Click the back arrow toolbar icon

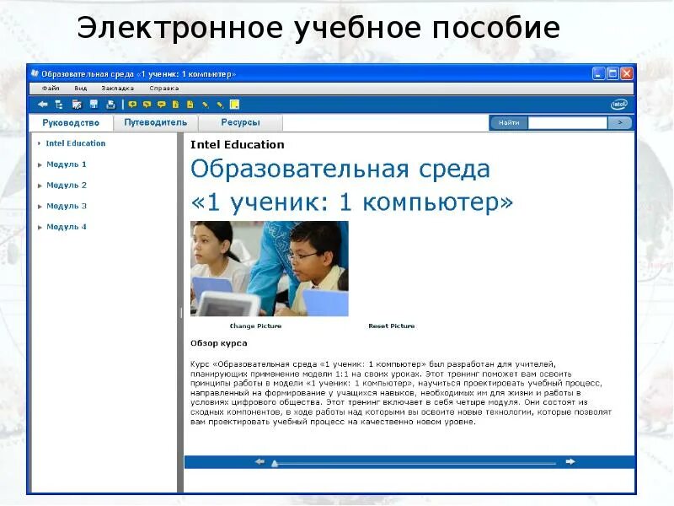[43, 104]
